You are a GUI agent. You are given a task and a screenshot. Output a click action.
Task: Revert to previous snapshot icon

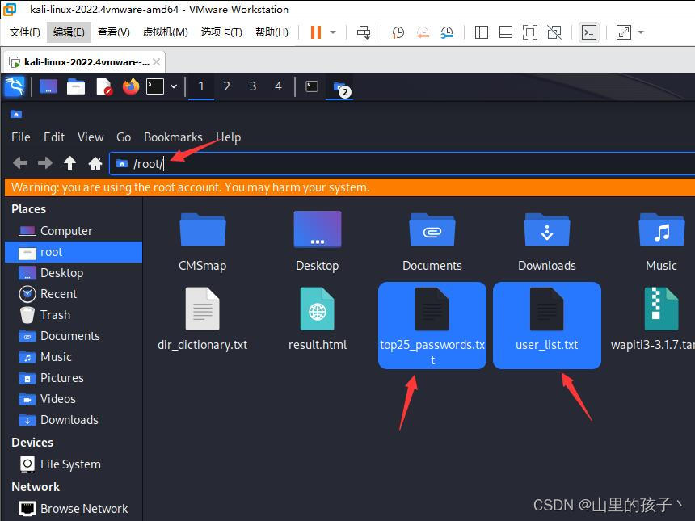point(423,32)
